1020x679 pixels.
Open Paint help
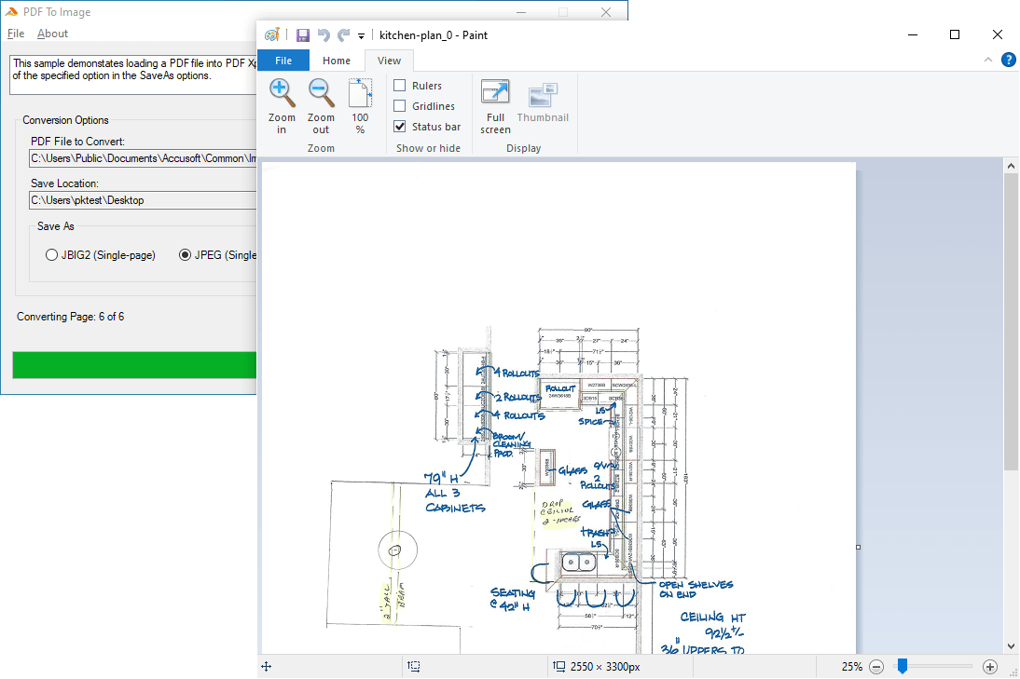(x=1008, y=60)
